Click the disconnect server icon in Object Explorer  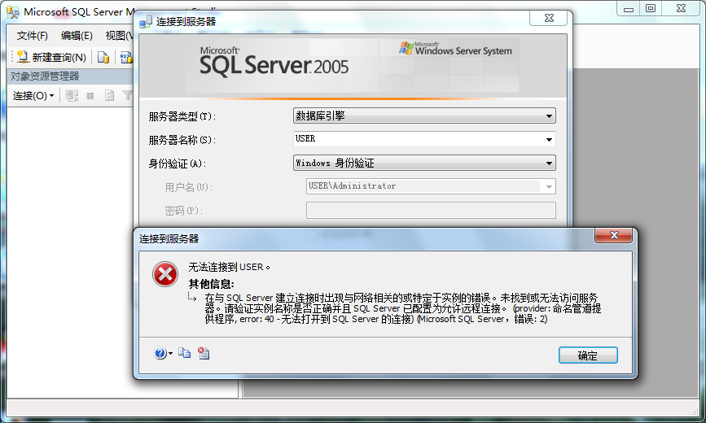[72, 95]
